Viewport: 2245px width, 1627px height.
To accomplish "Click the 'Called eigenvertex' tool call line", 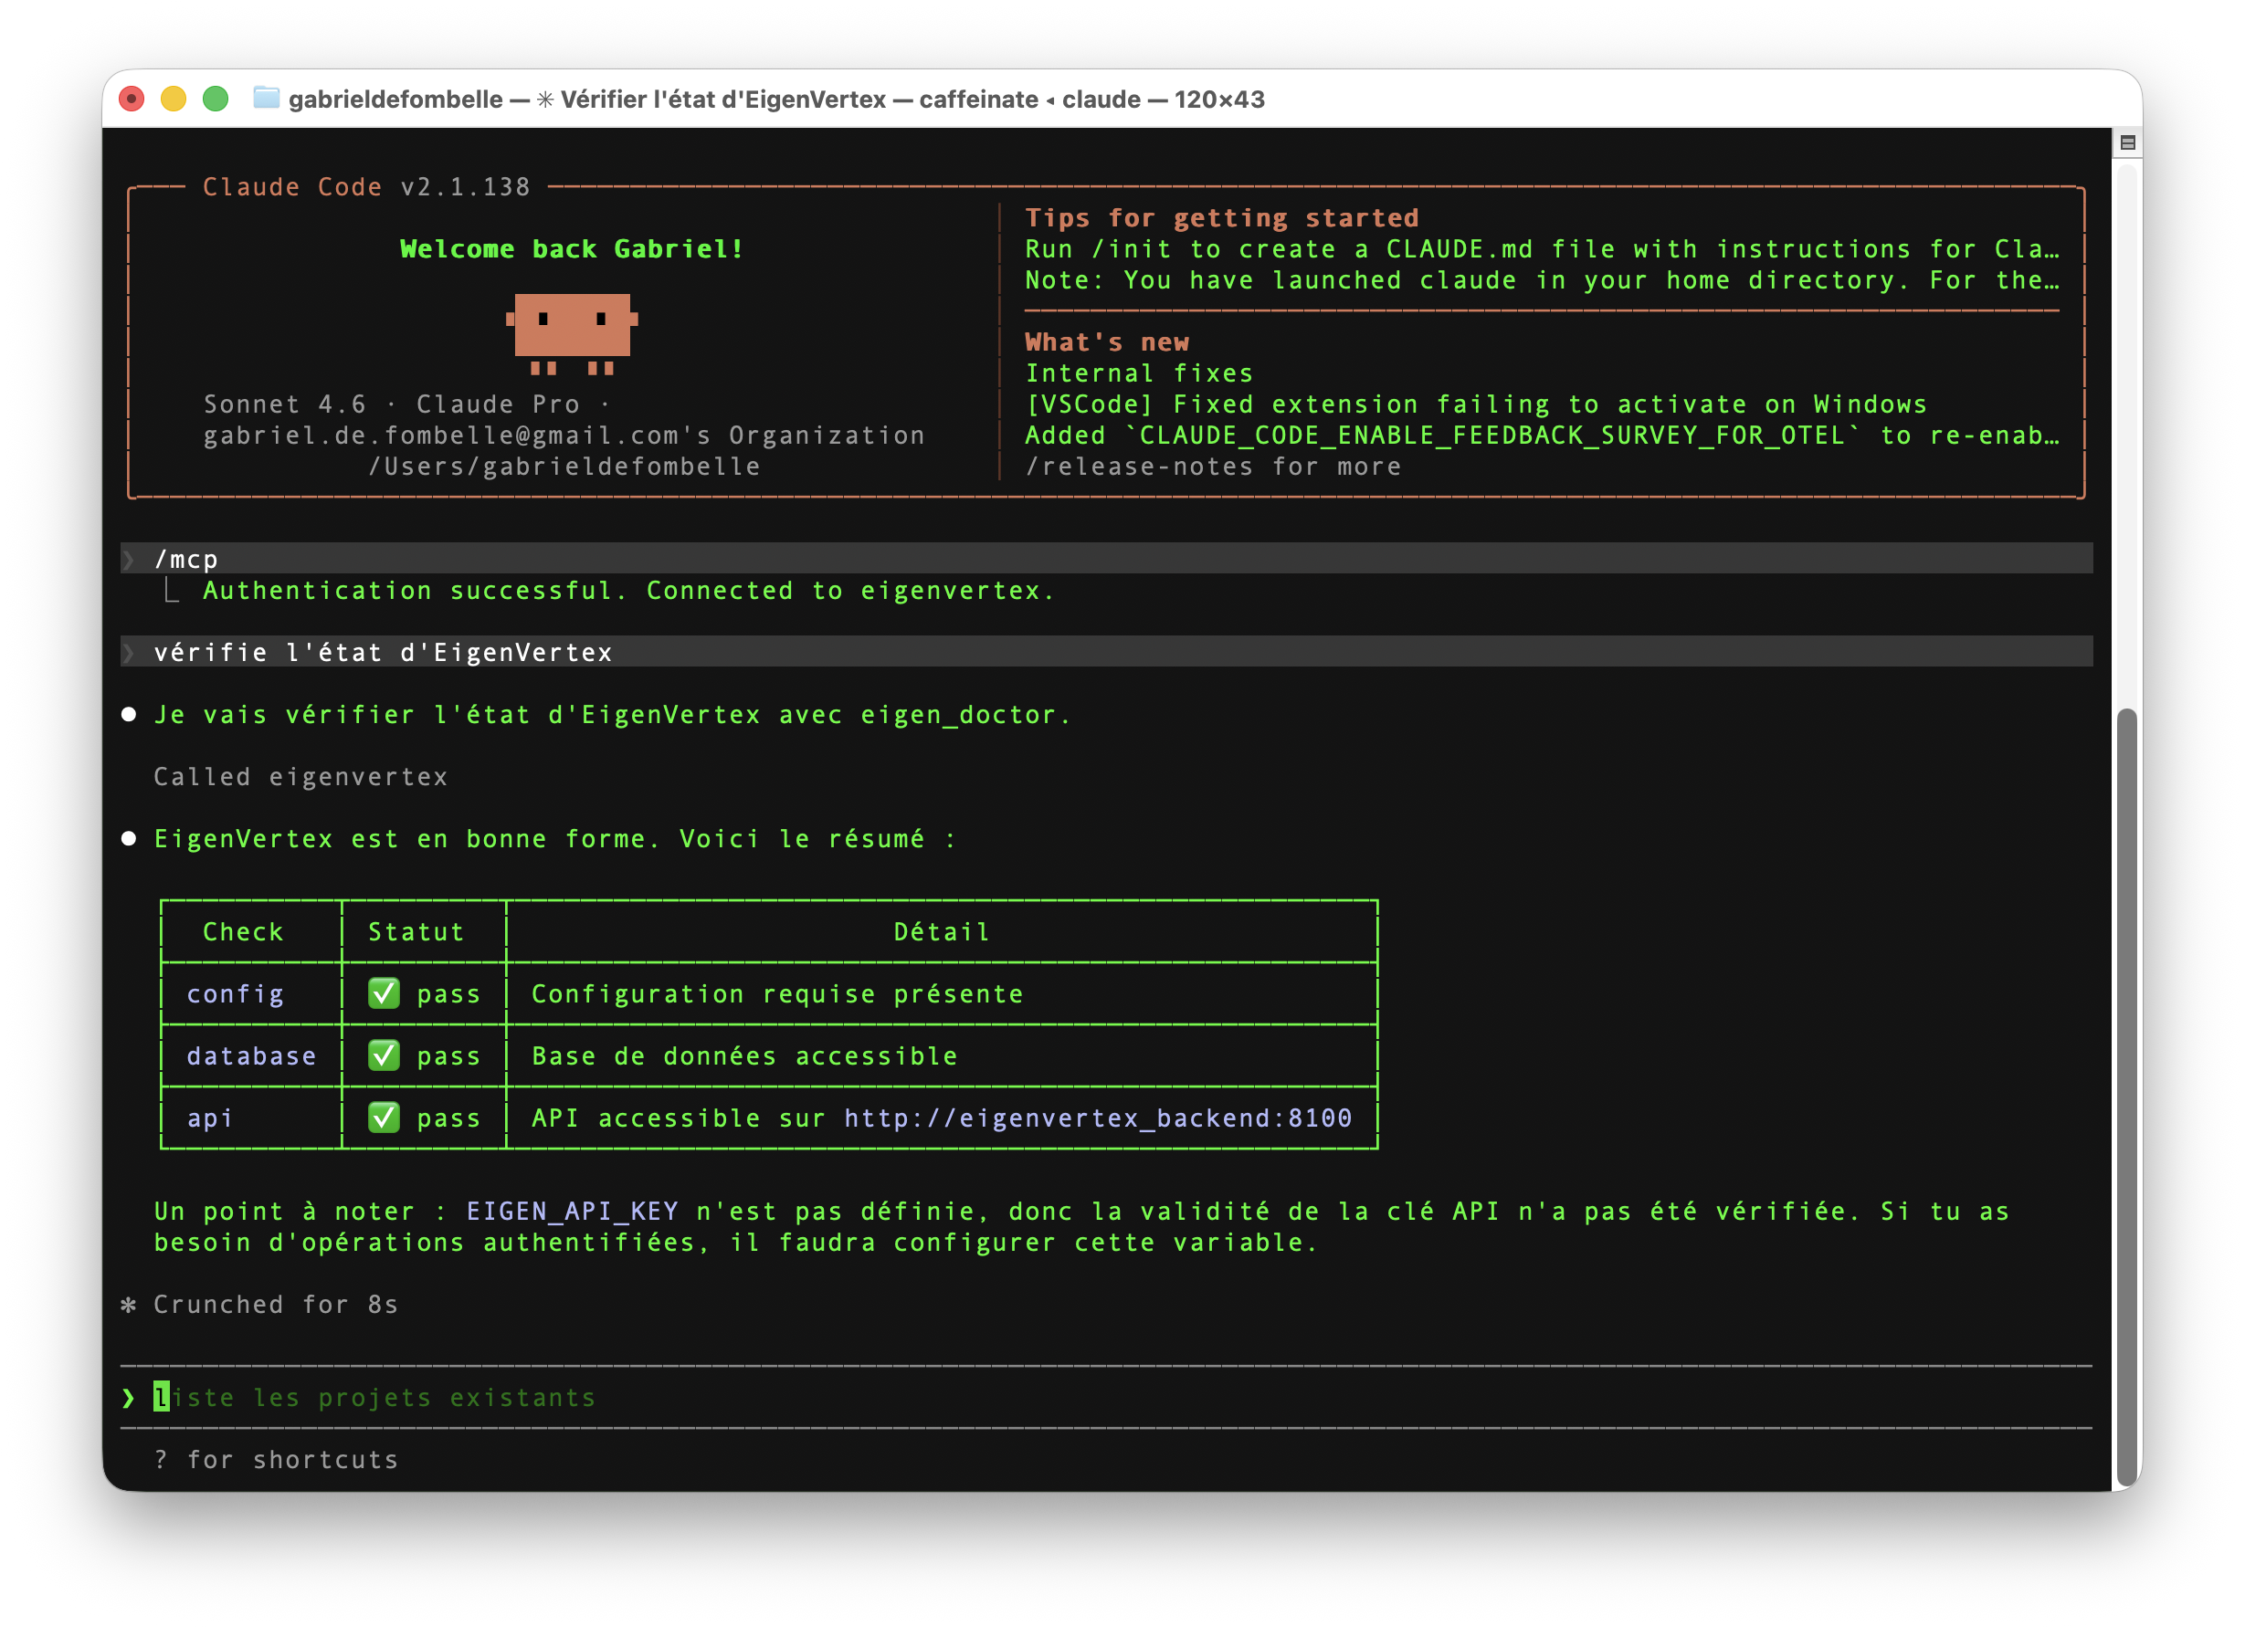I will (300, 777).
